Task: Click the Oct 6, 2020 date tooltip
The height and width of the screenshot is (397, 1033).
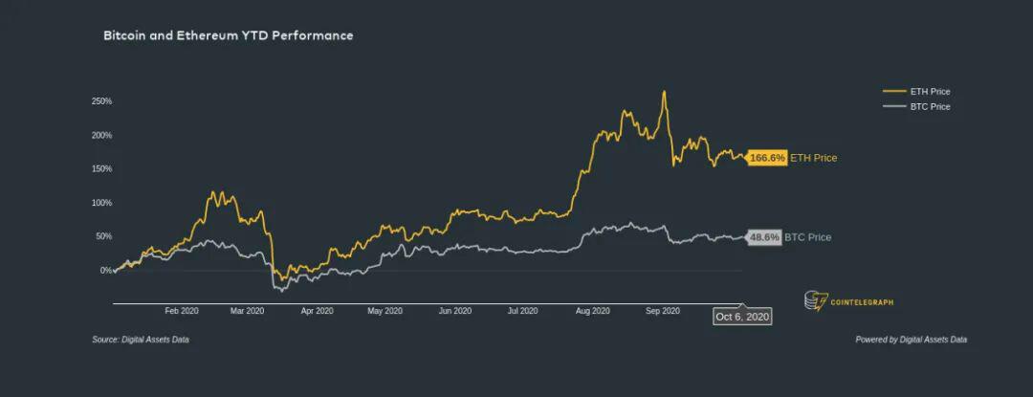Action: [742, 317]
